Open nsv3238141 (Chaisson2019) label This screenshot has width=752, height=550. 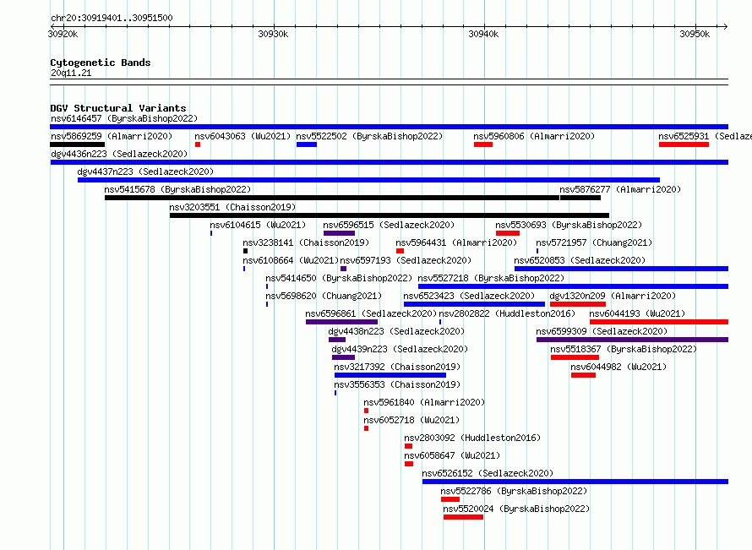[x=306, y=242]
